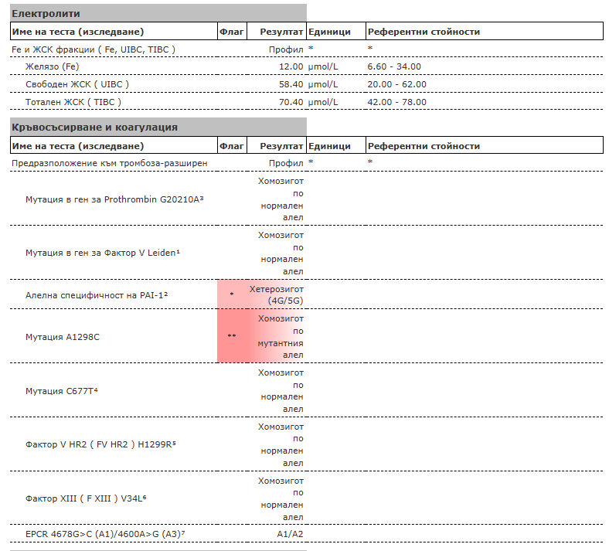Click the iron reference range 6.60 - 34.00

point(394,67)
